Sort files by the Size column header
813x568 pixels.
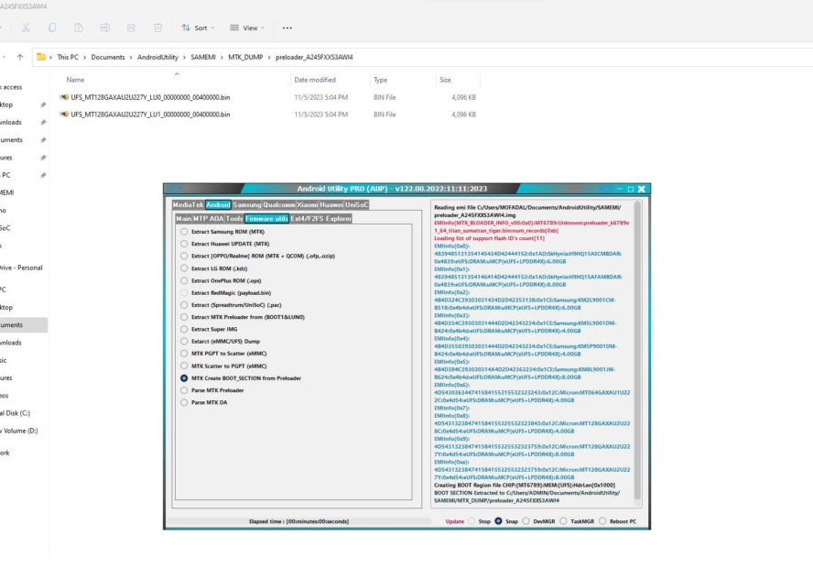pos(445,80)
